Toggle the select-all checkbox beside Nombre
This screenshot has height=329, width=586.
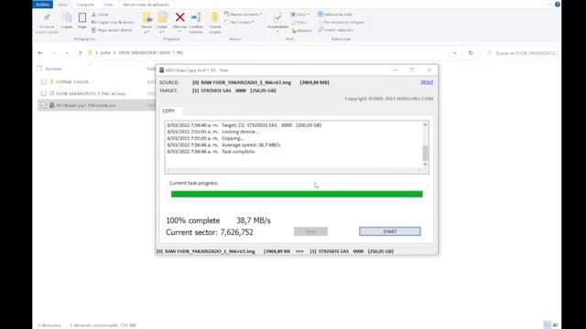[x=39, y=69]
